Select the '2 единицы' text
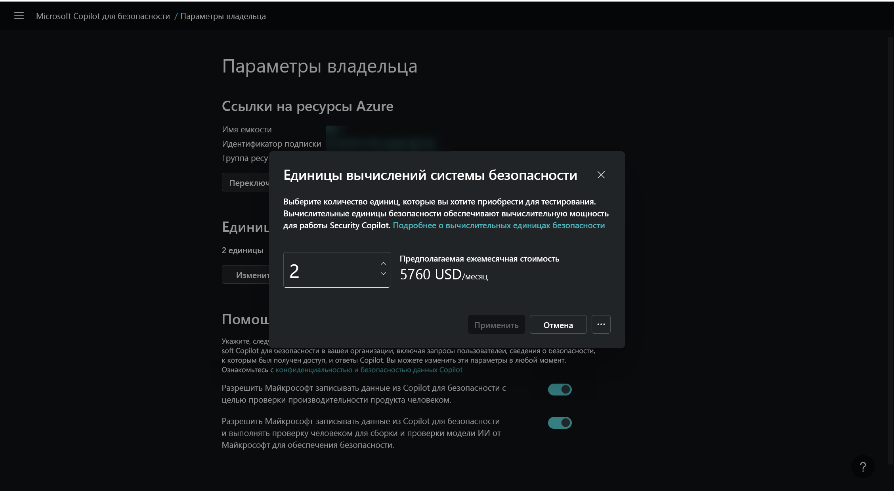The height and width of the screenshot is (491, 894). click(x=243, y=250)
